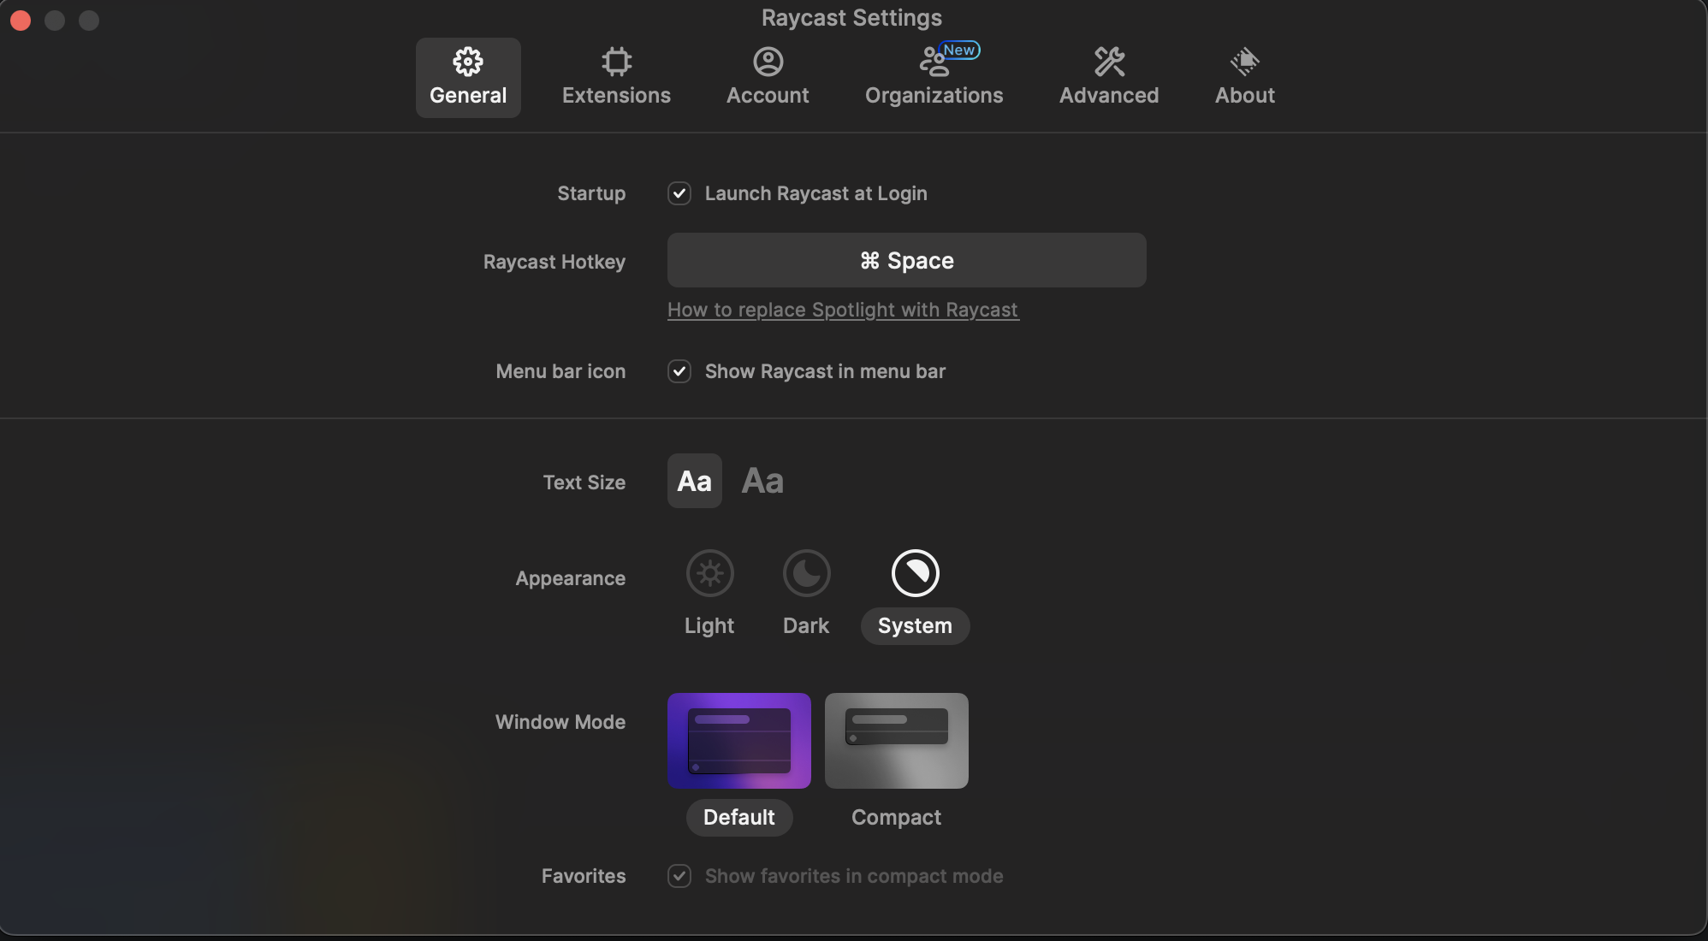Click the Default window mode label

pyautogui.click(x=739, y=818)
